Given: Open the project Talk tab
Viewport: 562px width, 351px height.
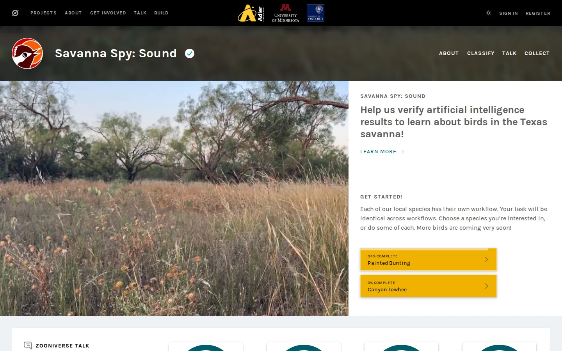Looking at the screenshot, I should (x=509, y=53).
